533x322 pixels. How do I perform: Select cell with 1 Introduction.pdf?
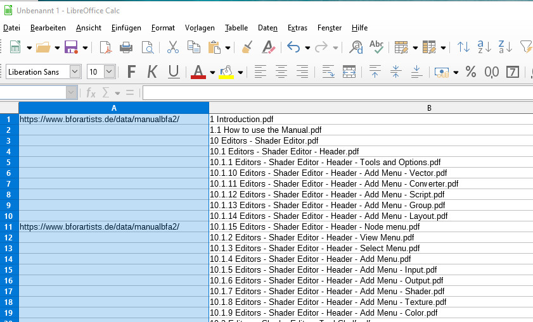click(371, 119)
